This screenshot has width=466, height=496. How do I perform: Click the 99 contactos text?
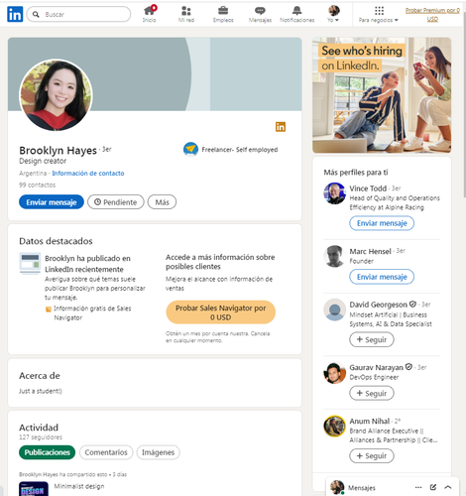pyautogui.click(x=38, y=185)
